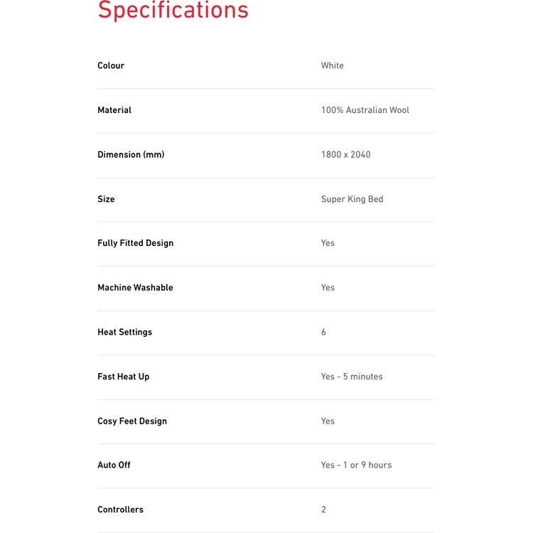Click the 100% Australian Wool value

tap(365, 110)
